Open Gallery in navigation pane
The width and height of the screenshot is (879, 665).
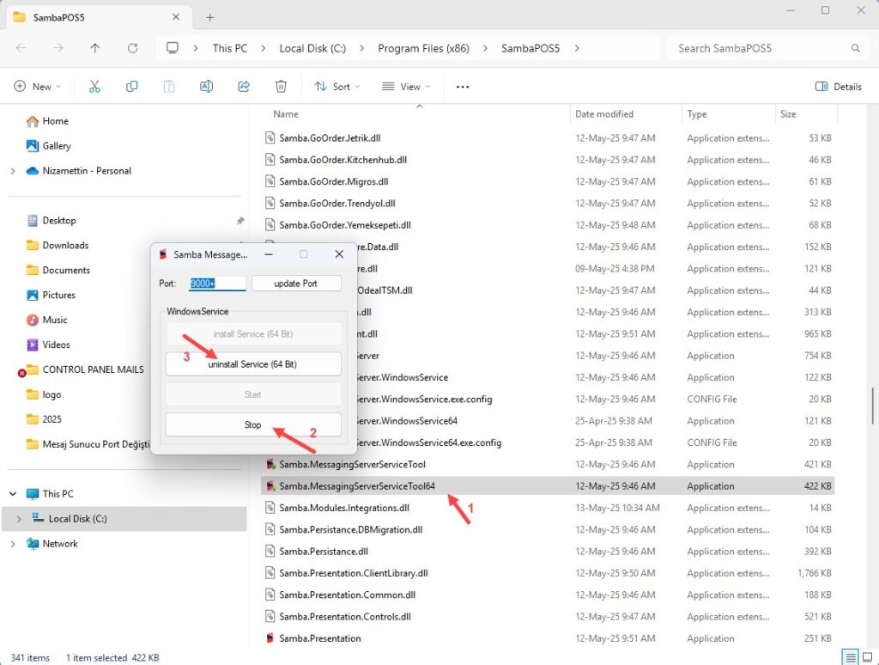click(x=49, y=146)
